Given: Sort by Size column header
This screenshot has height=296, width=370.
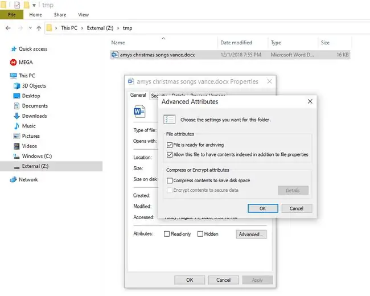Looking at the screenshot, I should pyautogui.click(x=335, y=43).
